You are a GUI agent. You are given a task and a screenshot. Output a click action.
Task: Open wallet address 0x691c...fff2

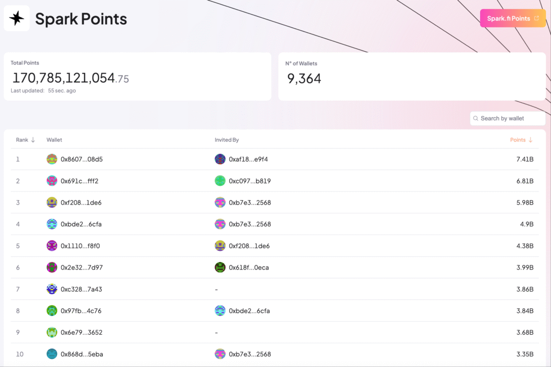(80, 181)
